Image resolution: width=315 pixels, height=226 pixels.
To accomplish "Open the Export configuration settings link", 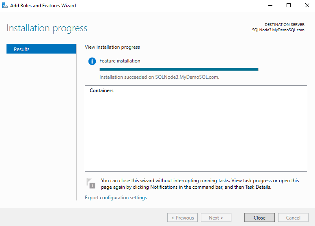I will (116, 198).
